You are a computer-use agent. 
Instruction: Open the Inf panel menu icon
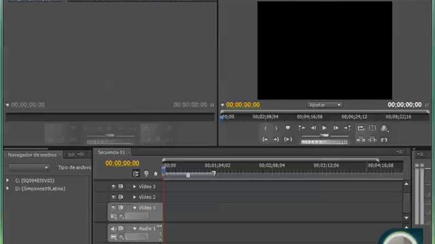(80, 155)
